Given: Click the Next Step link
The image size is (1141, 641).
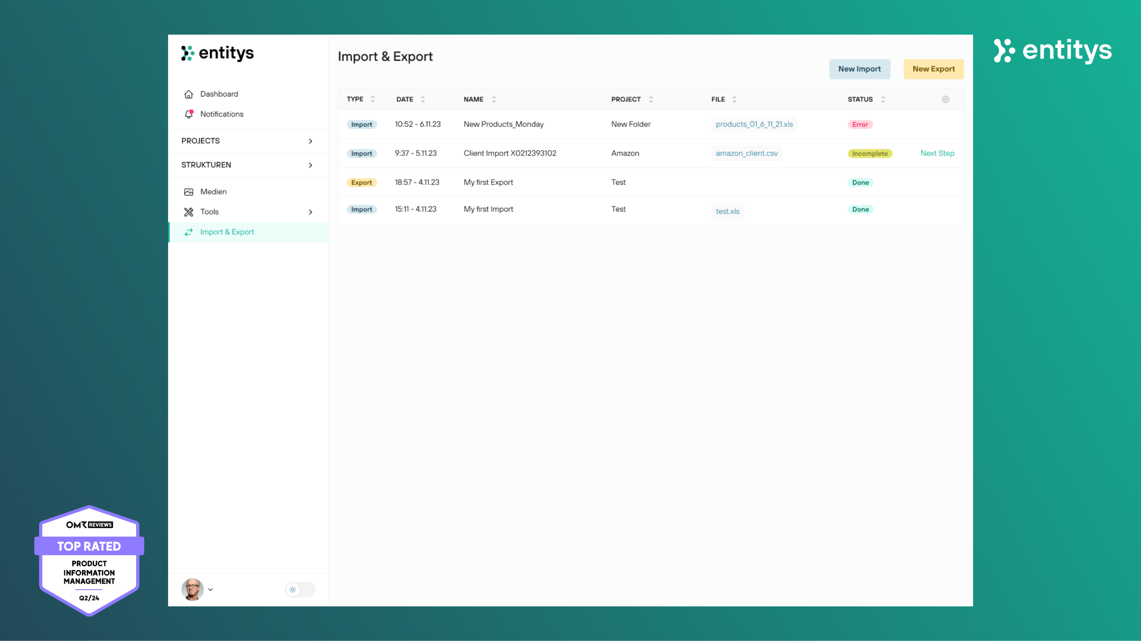Looking at the screenshot, I should [937, 153].
